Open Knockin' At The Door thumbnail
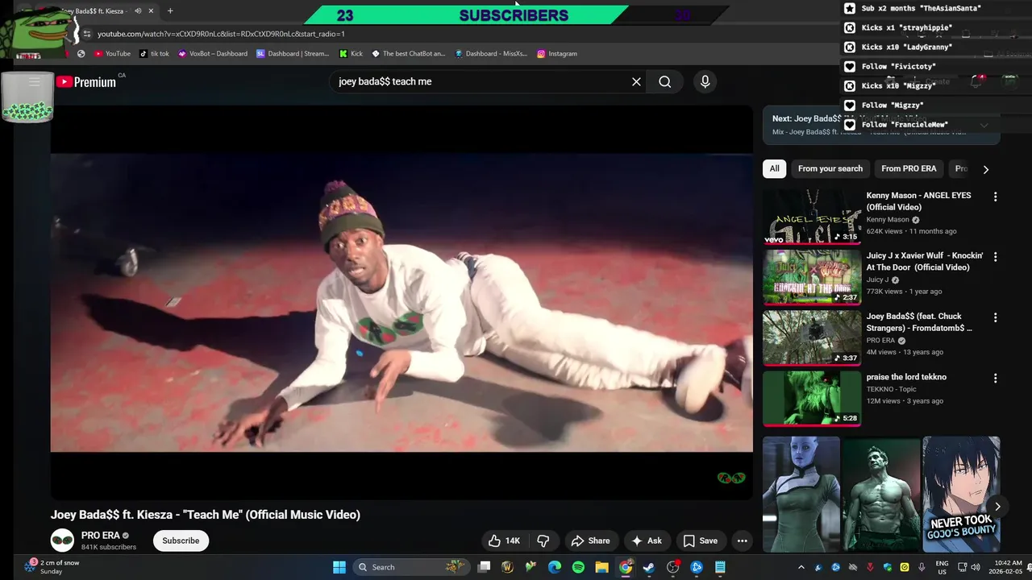 coord(812,277)
